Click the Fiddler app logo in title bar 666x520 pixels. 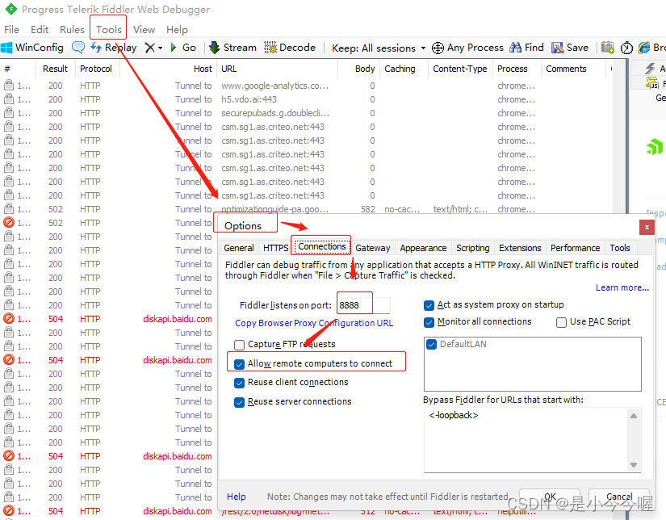click(x=11, y=9)
